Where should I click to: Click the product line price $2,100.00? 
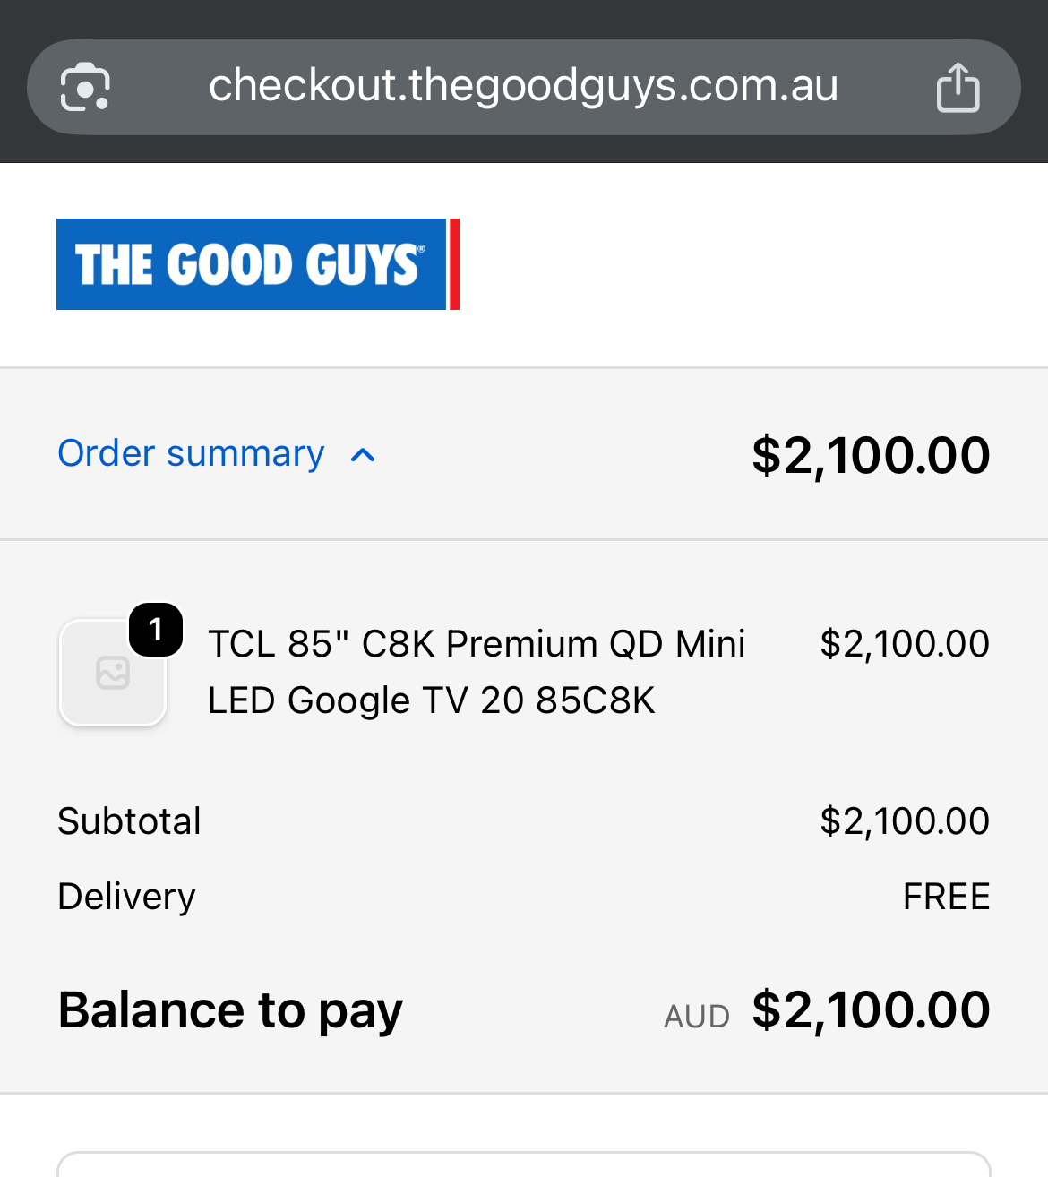905,644
